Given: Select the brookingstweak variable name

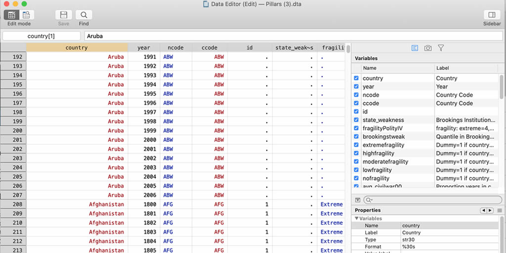Looking at the screenshot, I should pyautogui.click(x=383, y=136).
